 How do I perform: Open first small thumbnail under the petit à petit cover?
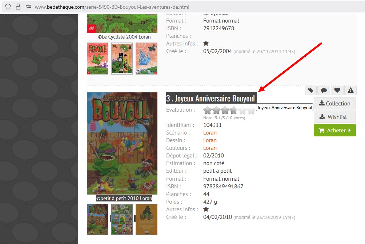click(x=97, y=219)
